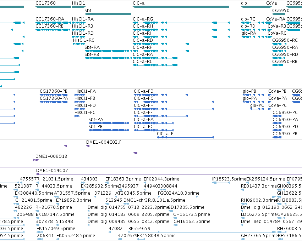
Task: Open the CG6950-RD transcript label
Action: (x=285, y=54)
